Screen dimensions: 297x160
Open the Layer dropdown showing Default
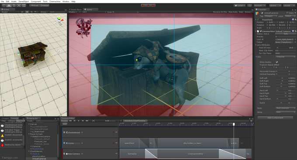point(290,16)
